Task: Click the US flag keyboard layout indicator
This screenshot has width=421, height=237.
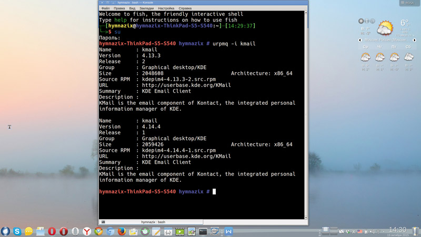Action: tap(360, 231)
